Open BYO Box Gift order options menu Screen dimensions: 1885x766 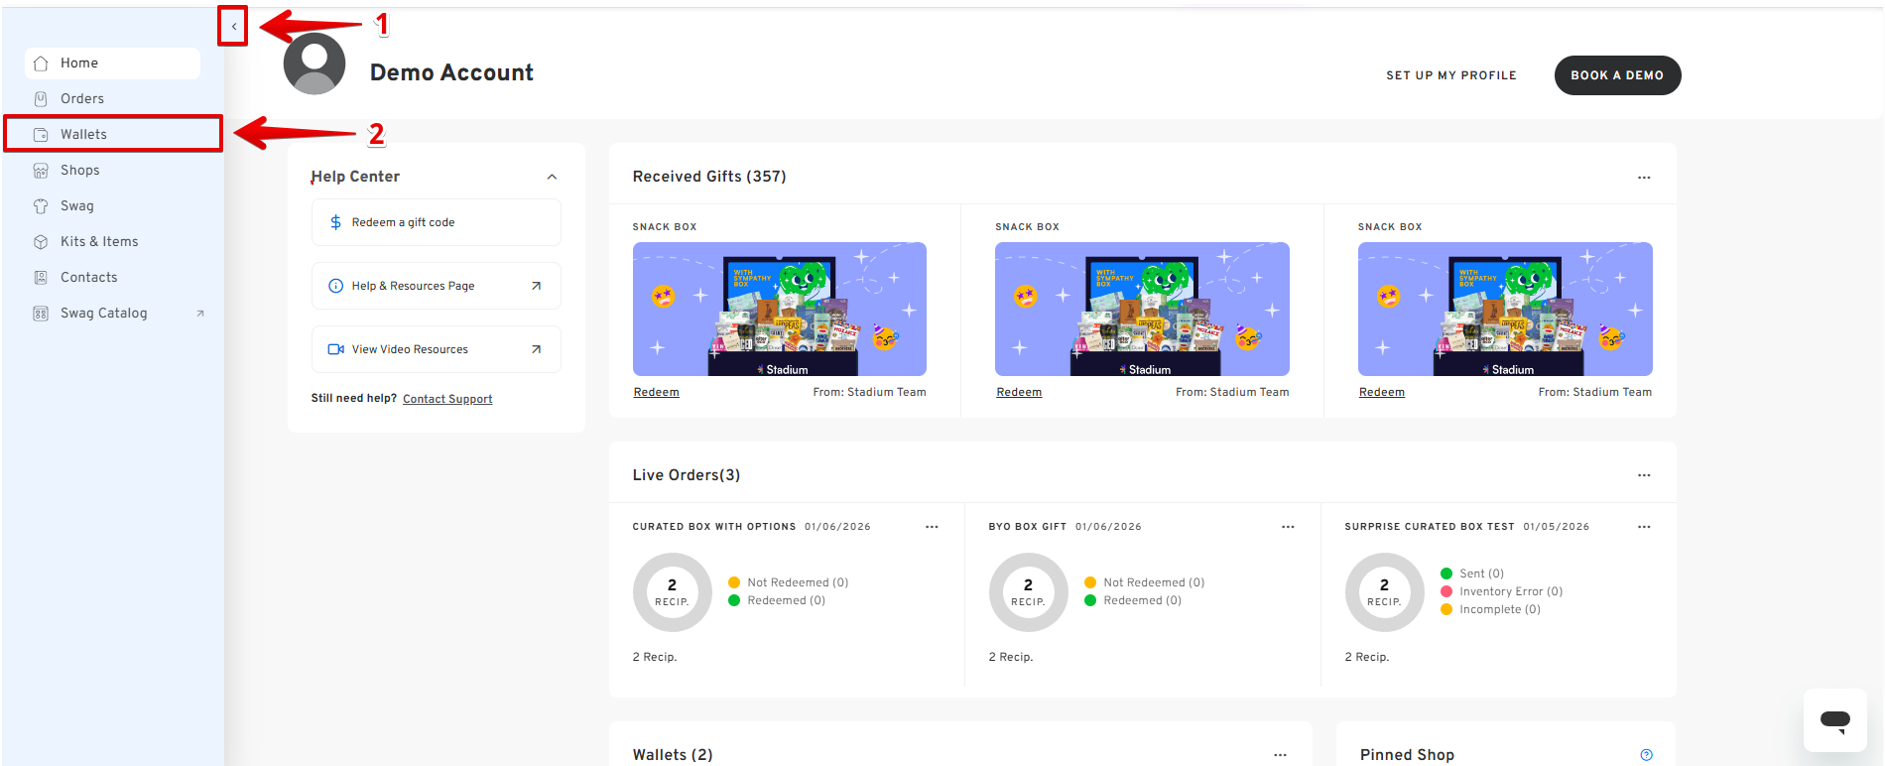coord(1288,527)
